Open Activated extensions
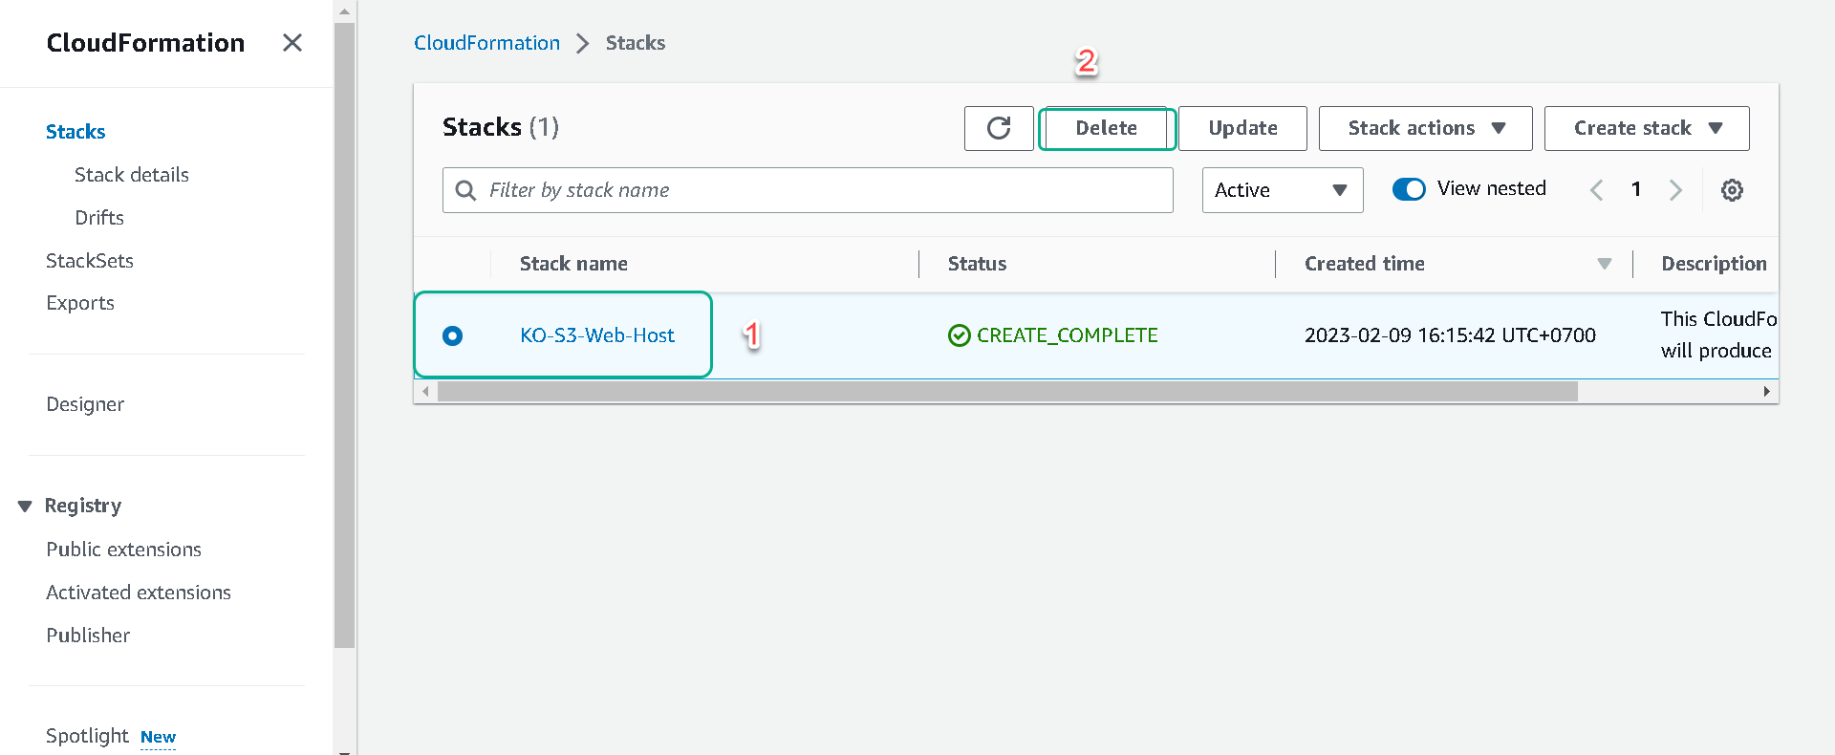This screenshot has height=755, width=1835. click(x=139, y=593)
